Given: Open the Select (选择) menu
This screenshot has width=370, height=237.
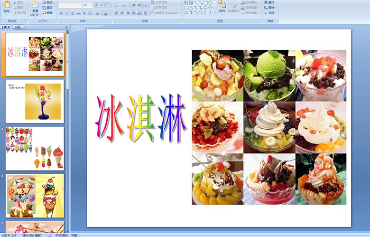Looking at the screenshot, I should coord(270,13).
